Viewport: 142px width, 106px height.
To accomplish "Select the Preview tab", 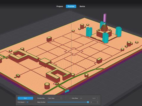I will click(x=71, y=6).
